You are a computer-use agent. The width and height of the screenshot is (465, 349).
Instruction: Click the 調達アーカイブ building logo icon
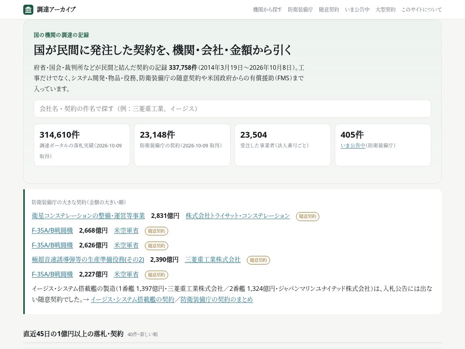[x=28, y=10]
